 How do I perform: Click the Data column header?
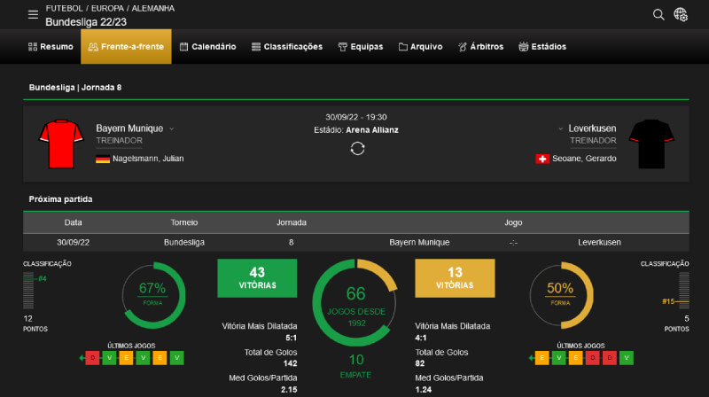pos(73,222)
